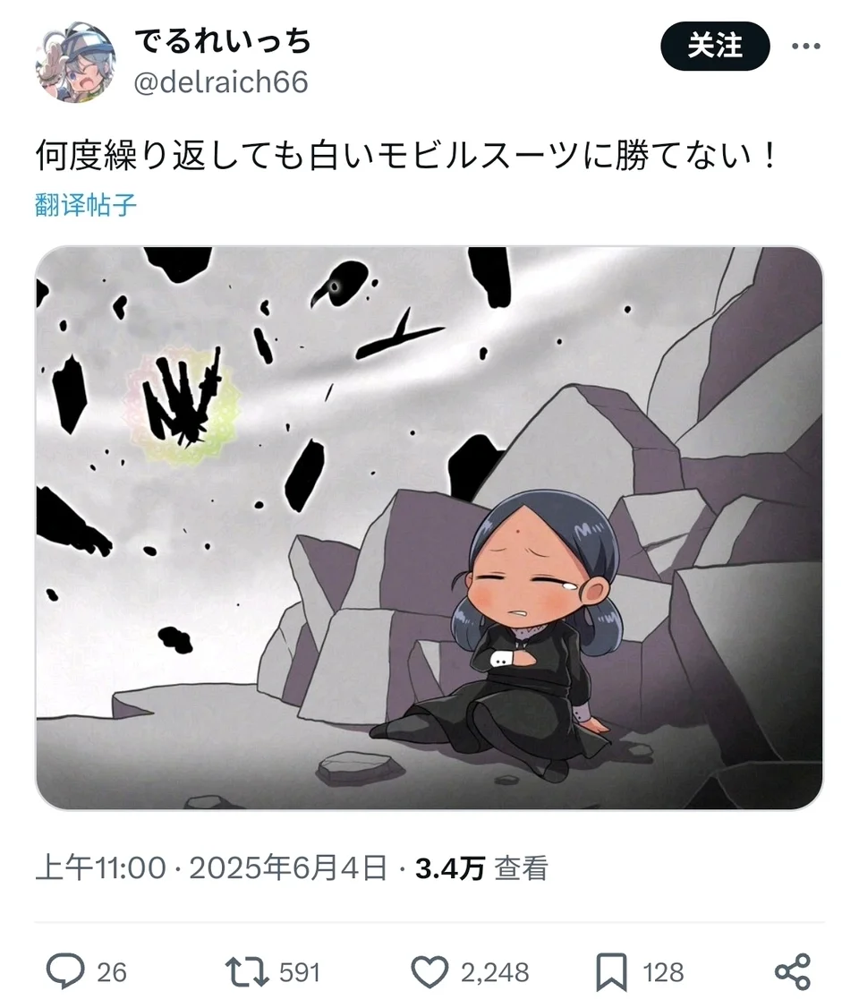This screenshot has width=859, height=1008.
Task: Bookmark the post with the bookmark icon
Action: click(x=611, y=972)
